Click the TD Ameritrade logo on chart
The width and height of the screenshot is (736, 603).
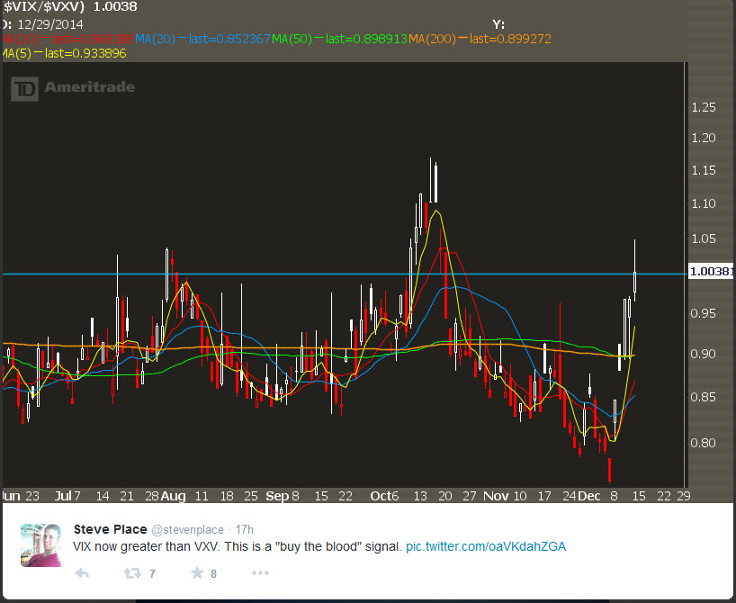click(73, 88)
